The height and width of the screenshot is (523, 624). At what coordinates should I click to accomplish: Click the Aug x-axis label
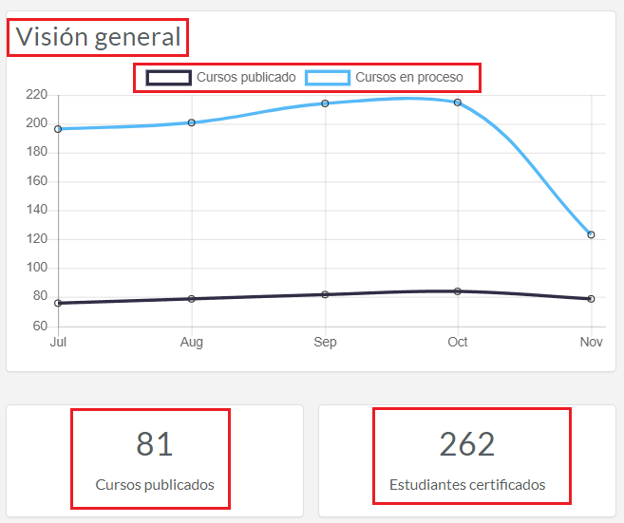click(x=192, y=342)
